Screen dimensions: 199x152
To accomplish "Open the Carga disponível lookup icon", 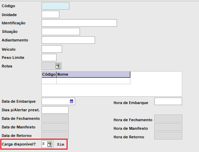I will pyautogui.click(x=50, y=144).
